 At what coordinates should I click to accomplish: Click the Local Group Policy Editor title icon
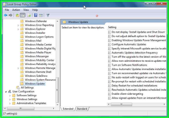tap(4, 4)
